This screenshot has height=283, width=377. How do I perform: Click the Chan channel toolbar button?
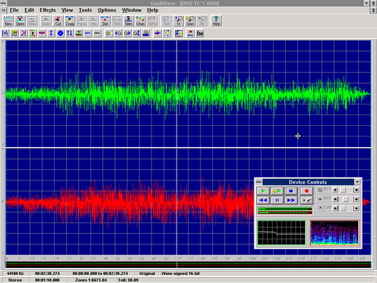click(140, 21)
